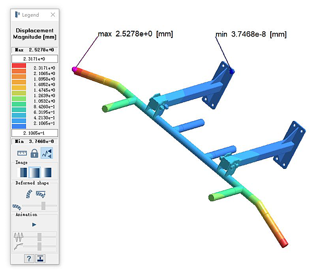Image resolution: width=313 pixels, height=272 pixels.
Task: Click the magenta max-point marker on model
Action: tap(75, 69)
